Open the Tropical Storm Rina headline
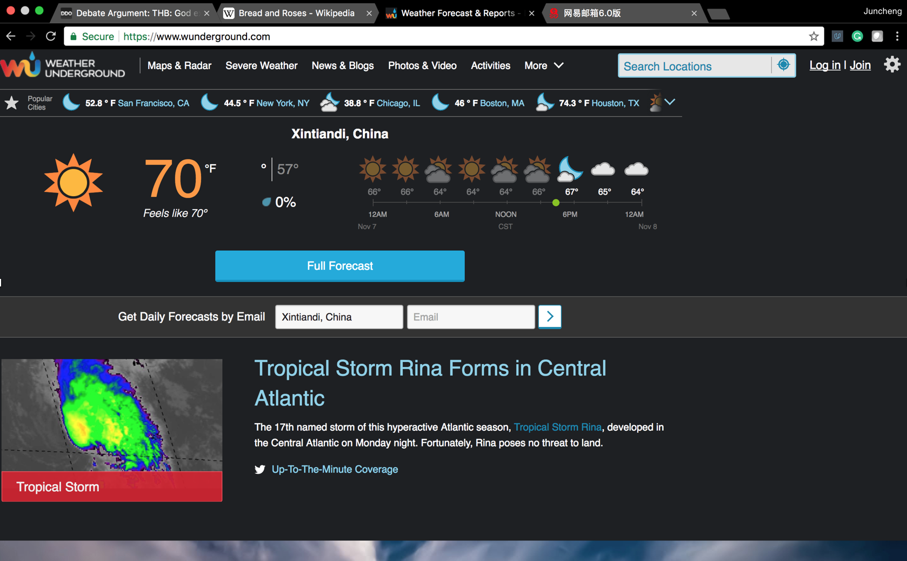This screenshot has height=561, width=907. pos(430,383)
